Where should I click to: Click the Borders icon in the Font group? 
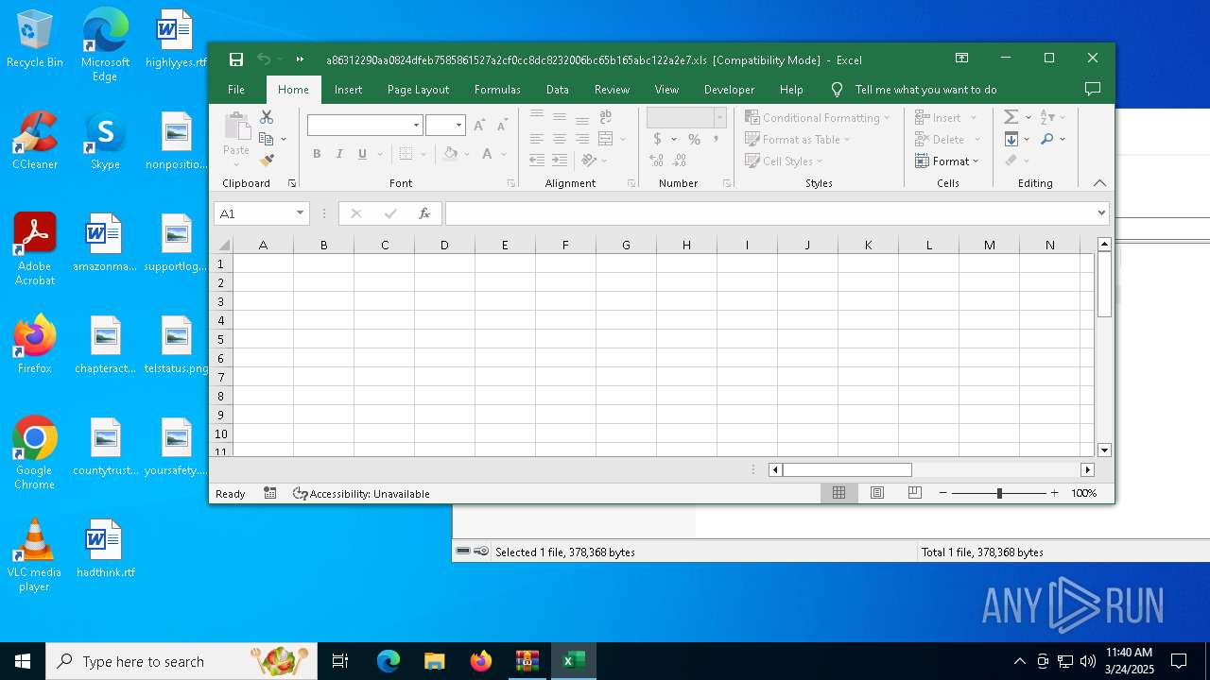tap(406, 154)
